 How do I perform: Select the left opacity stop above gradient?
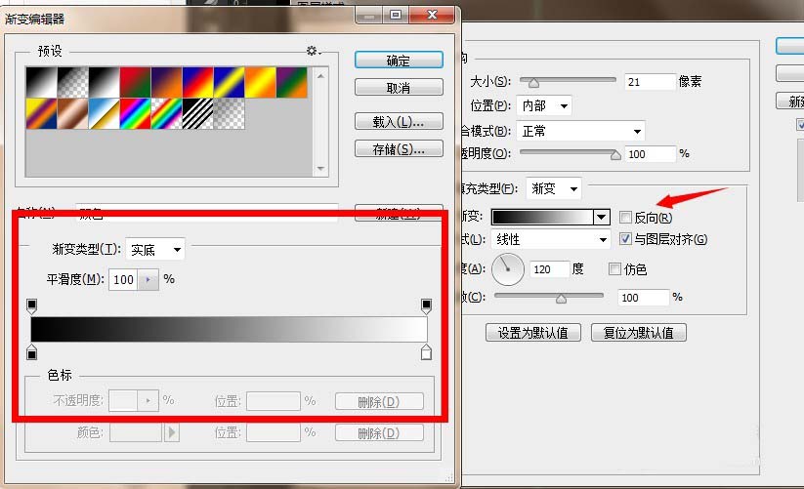point(32,306)
